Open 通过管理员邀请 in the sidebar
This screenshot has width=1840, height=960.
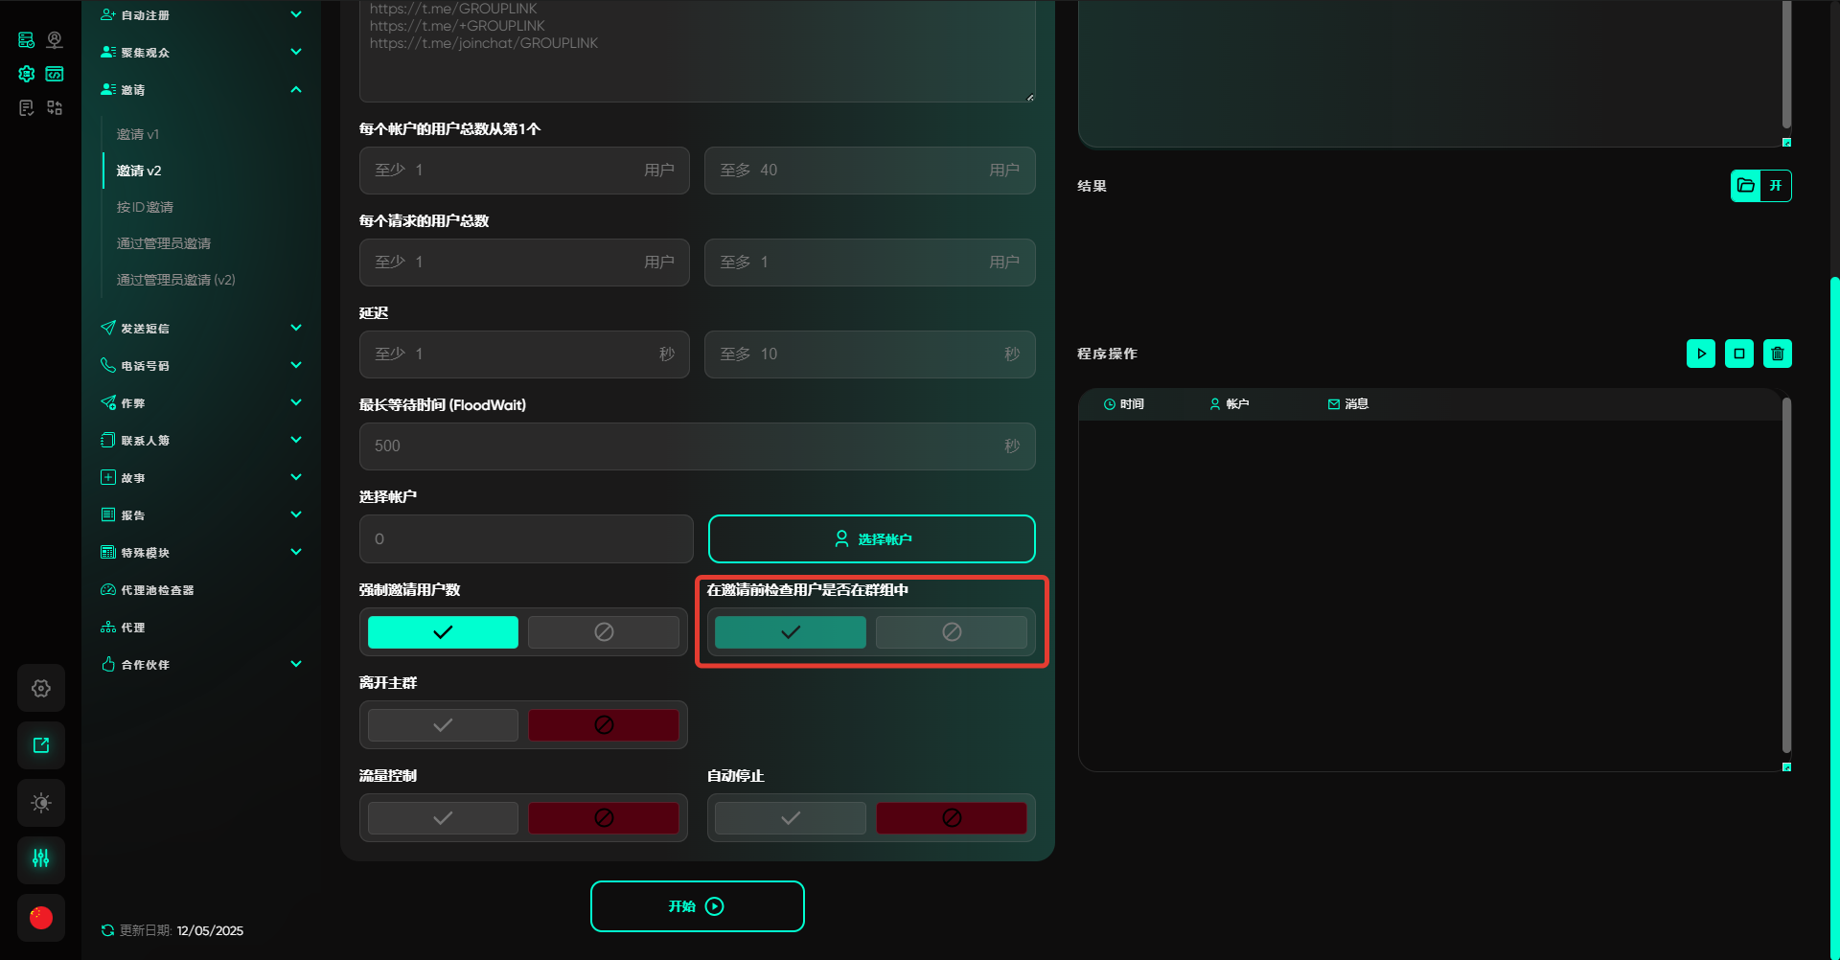click(164, 243)
